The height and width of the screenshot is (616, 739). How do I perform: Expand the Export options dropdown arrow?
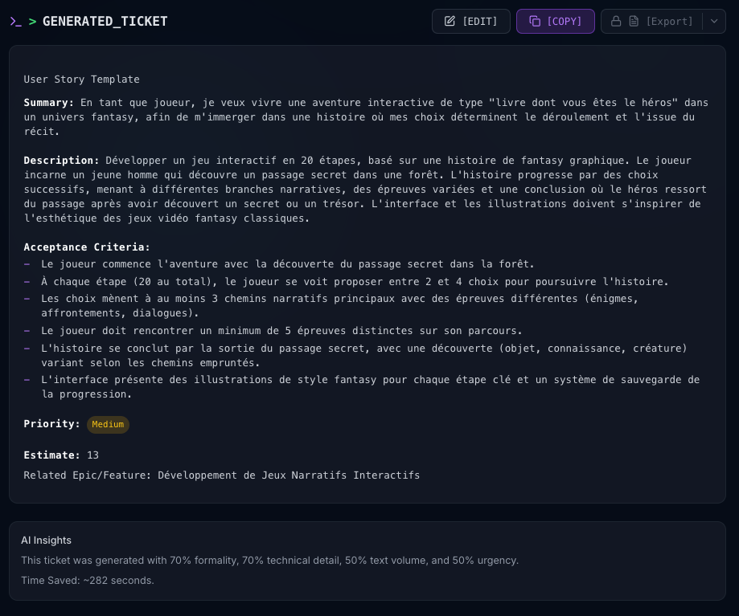pos(714,22)
